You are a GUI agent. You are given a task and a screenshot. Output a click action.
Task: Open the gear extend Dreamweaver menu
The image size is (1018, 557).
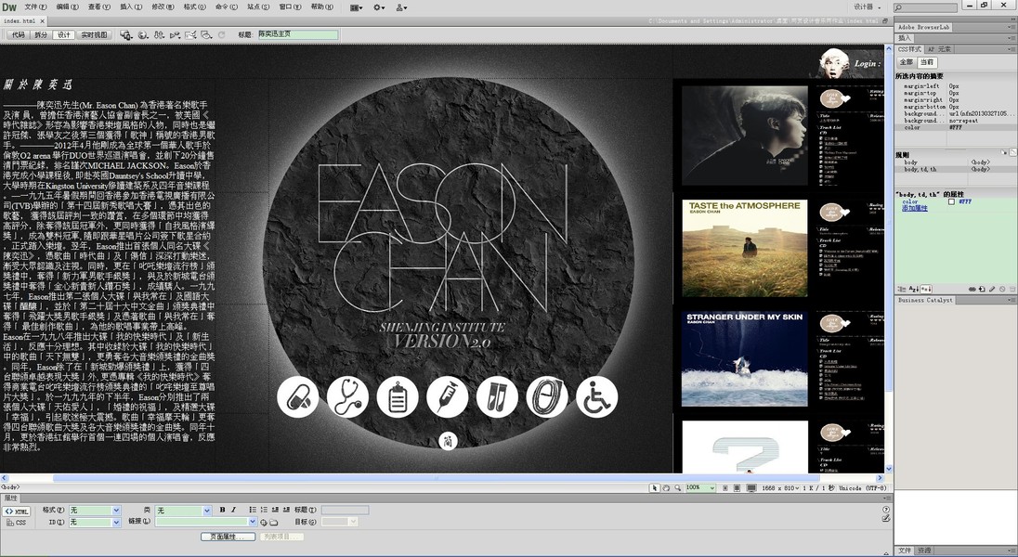point(379,7)
